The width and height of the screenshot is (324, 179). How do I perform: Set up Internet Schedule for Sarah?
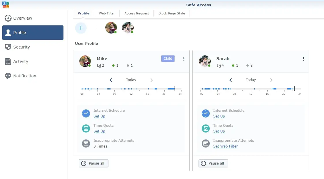click(x=219, y=116)
